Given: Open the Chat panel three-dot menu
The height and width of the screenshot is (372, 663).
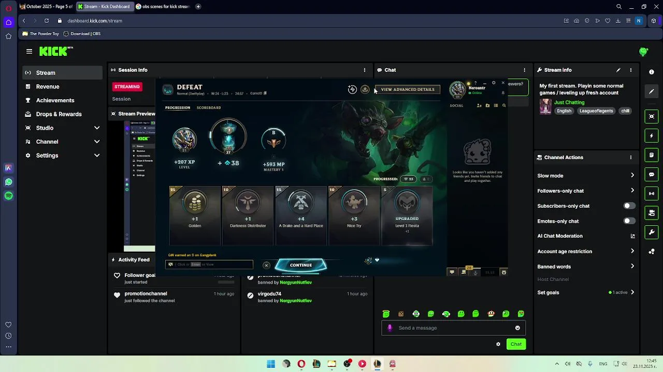Looking at the screenshot, I should 524,70.
